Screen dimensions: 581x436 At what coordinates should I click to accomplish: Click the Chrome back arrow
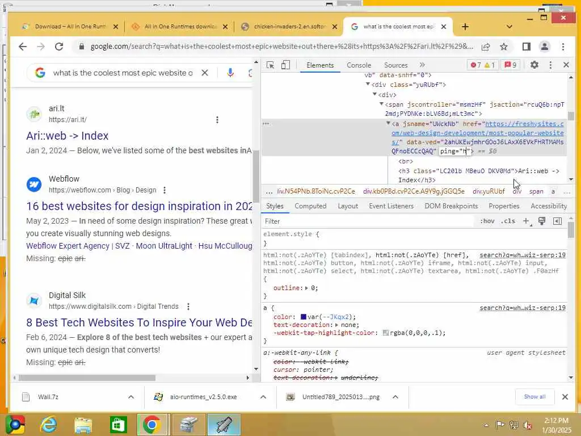click(x=23, y=47)
